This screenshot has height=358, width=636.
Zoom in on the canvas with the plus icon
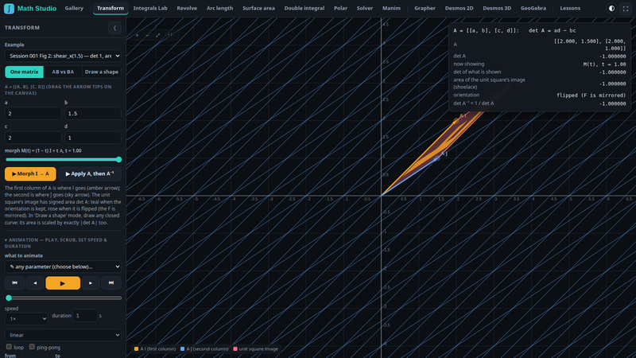point(137,35)
